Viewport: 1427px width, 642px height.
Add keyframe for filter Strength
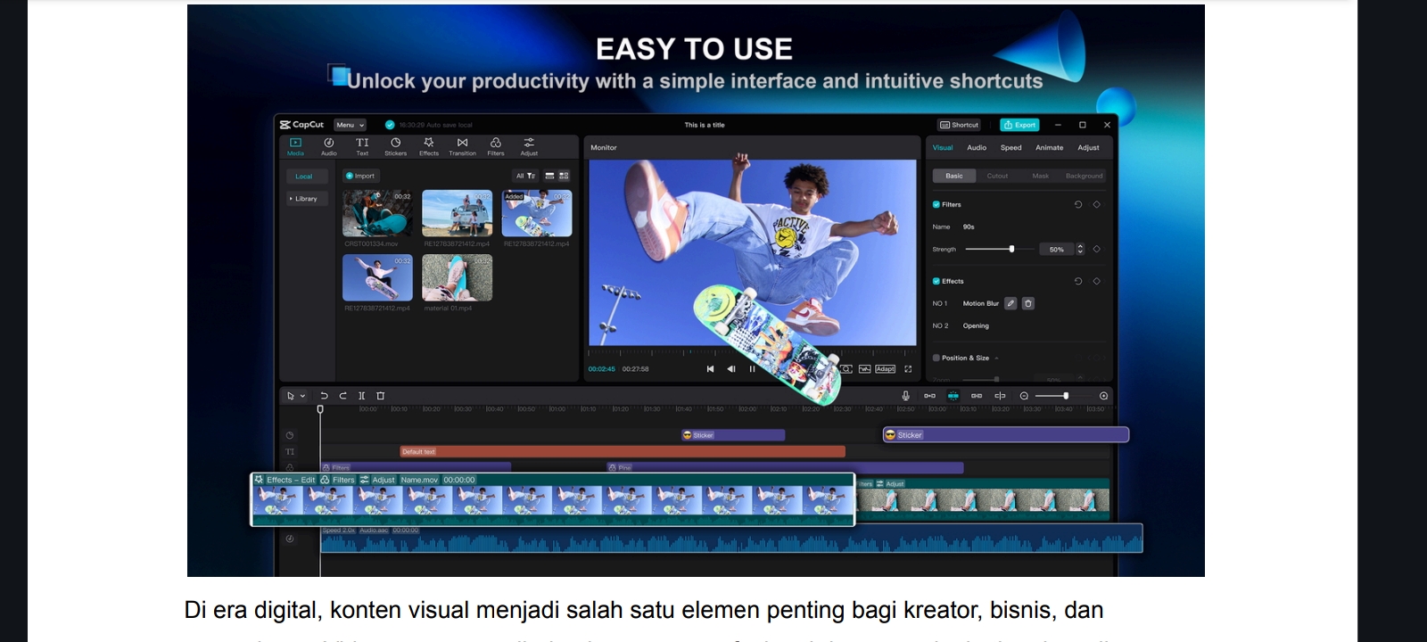[x=1097, y=249]
